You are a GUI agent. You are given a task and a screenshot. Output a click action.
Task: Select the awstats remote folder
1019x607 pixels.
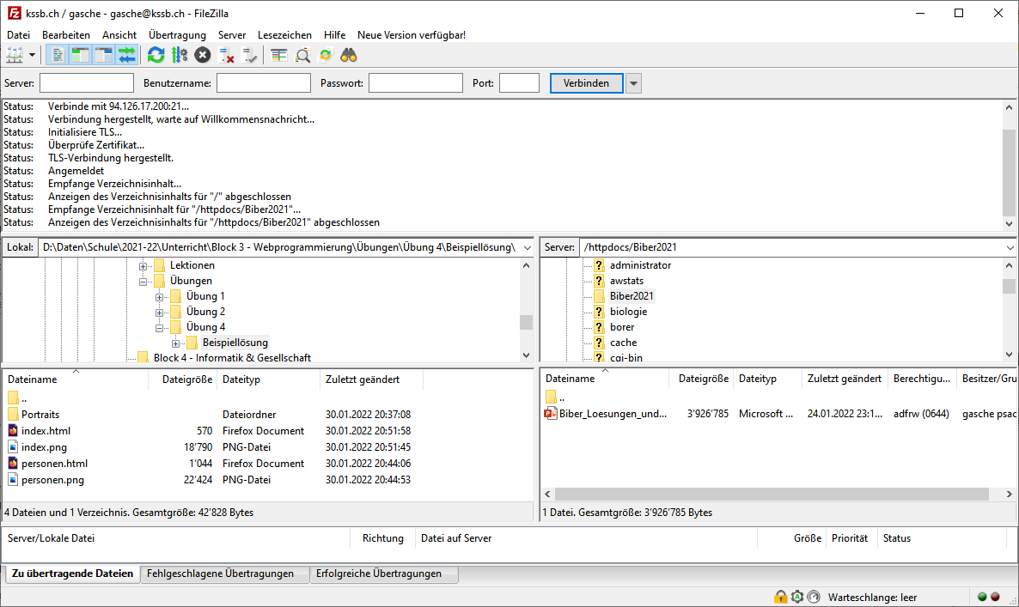626,281
